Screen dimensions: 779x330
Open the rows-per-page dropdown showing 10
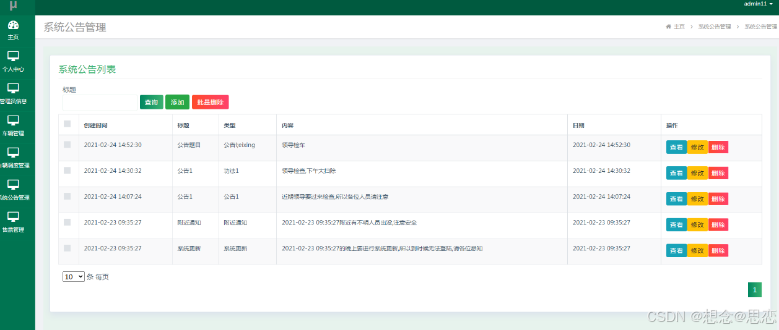pyautogui.click(x=74, y=277)
